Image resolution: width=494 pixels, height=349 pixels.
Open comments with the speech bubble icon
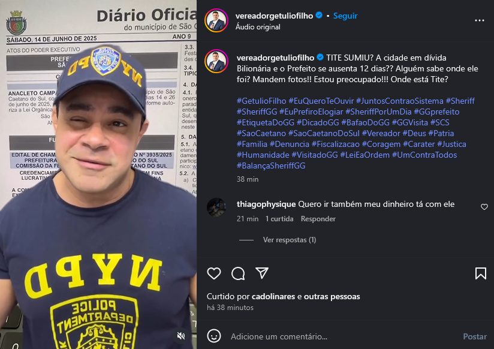[238, 273]
